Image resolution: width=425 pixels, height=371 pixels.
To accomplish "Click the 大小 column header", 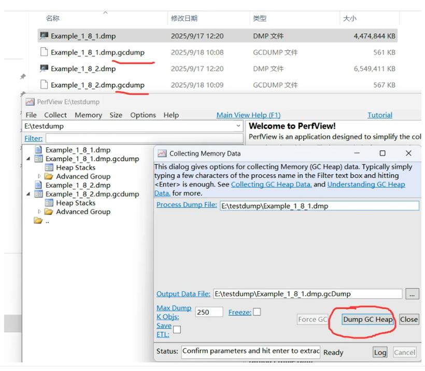I will tap(350, 19).
